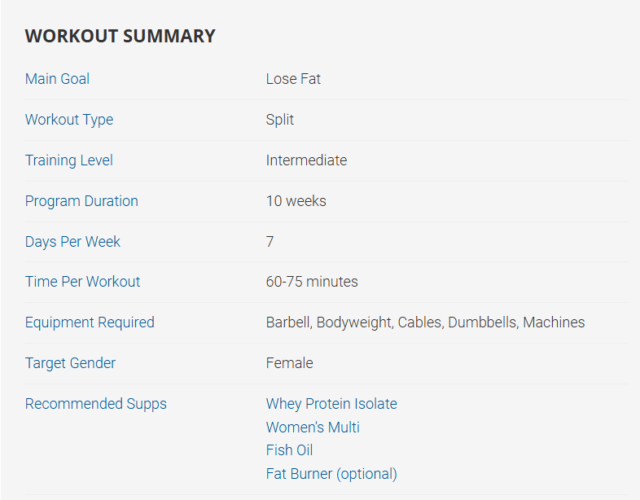Click the Lose Fat value text

pos(293,79)
